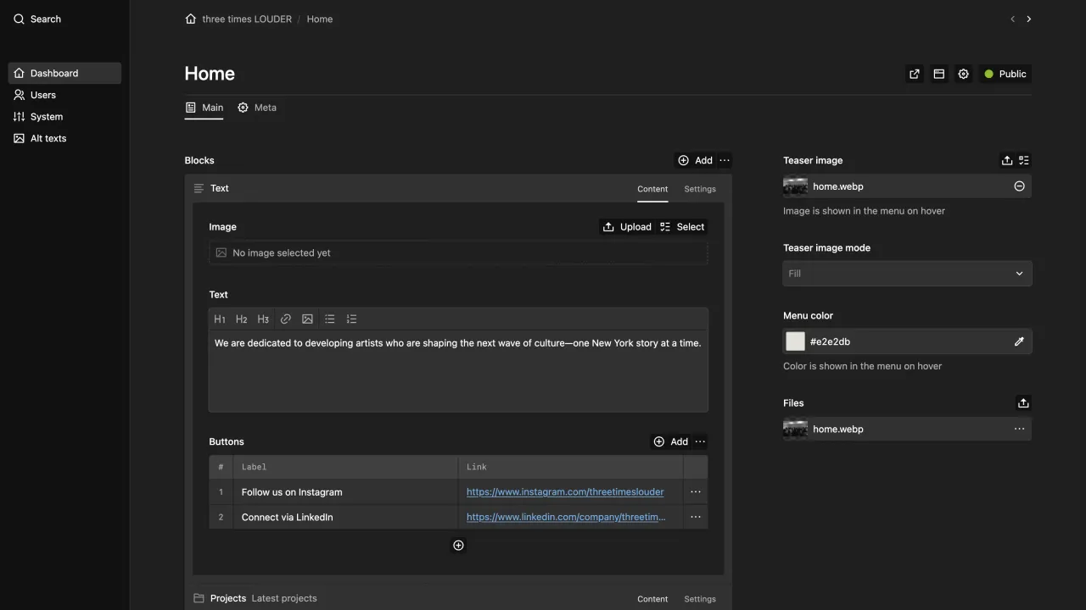Open row options for the Instagram button
This screenshot has width=1086, height=610.
pyautogui.click(x=696, y=492)
